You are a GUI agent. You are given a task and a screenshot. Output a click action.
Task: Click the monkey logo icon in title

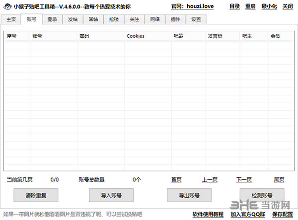pyautogui.click(x=7, y=6)
